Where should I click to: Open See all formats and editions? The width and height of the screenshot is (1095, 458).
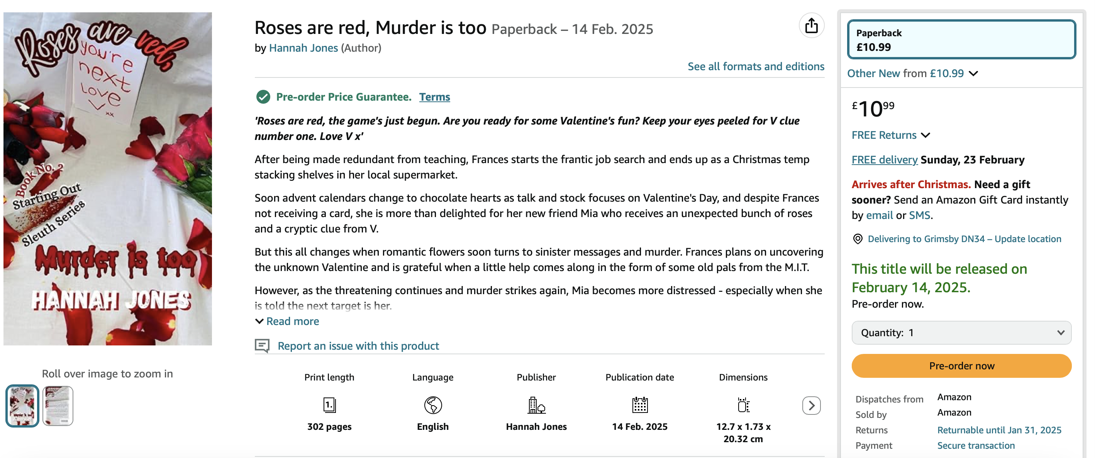coord(756,67)
